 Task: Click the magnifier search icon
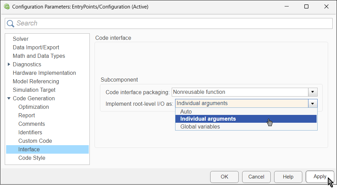[x=10, y=23]
